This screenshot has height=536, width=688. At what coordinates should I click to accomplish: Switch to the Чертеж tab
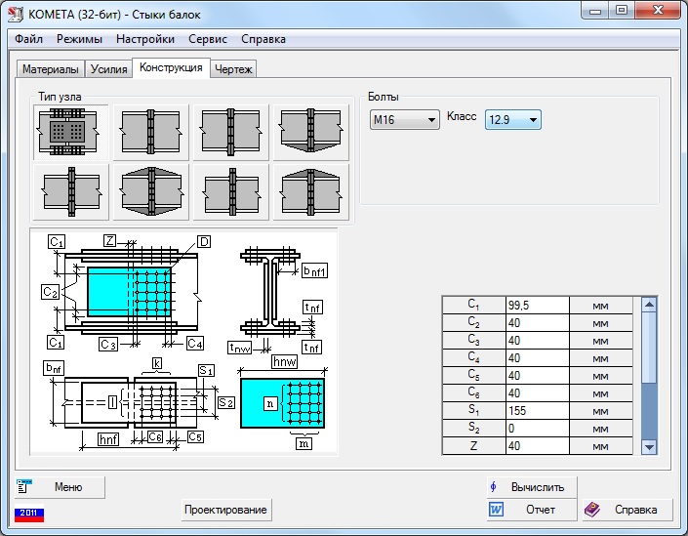[x=233, y=69]
